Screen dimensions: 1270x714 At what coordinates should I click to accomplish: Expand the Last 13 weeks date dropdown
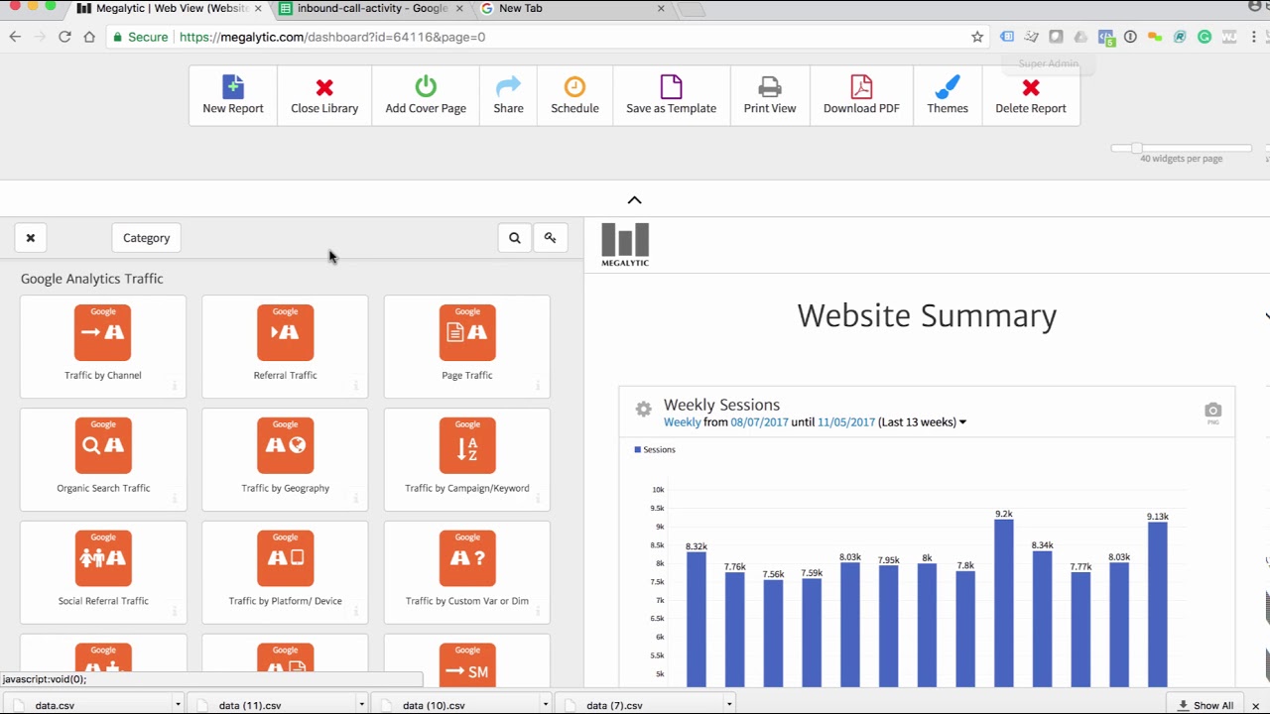tap(923, 422)
